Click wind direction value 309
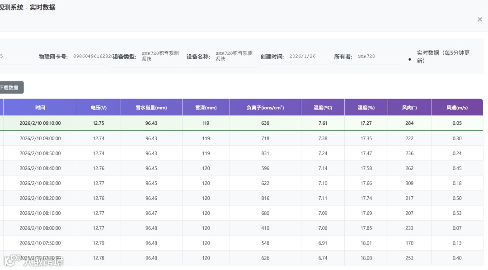 pos(409,183)
